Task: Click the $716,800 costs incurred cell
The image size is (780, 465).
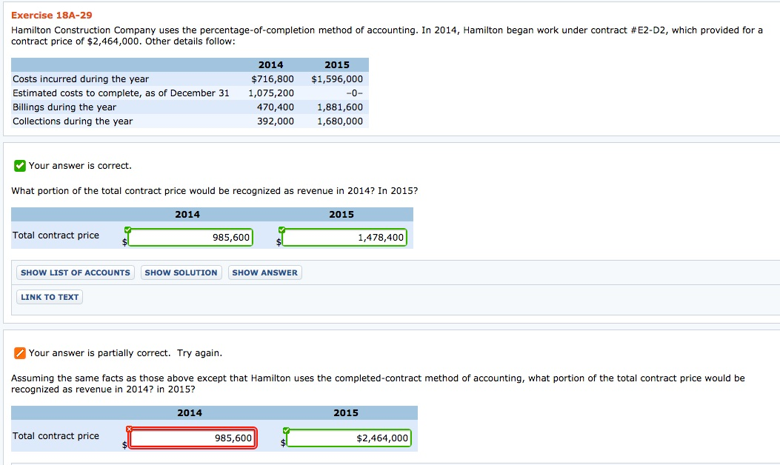Action: 273,79
